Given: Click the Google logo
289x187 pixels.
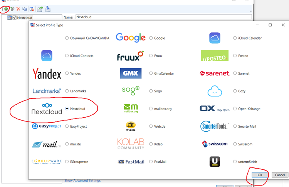Looking at the screenshot, I should pos(131,38).
